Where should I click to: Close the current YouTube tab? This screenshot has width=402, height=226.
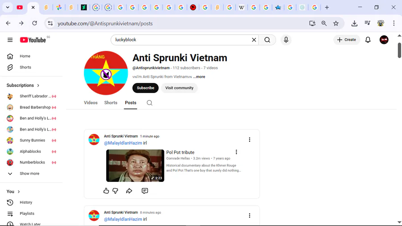tap(33, 8)
